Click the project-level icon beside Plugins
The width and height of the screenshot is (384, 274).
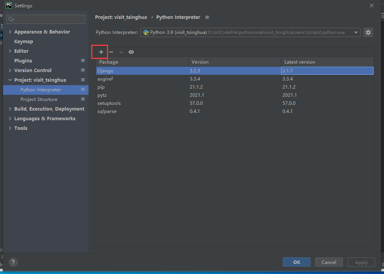pyautogui.click(x=83, y=61)
